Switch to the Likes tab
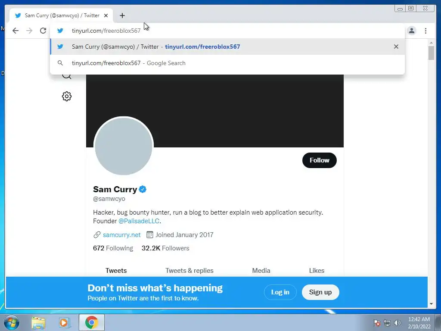Viewport: 441px width, 331px height. click(317, 271)
